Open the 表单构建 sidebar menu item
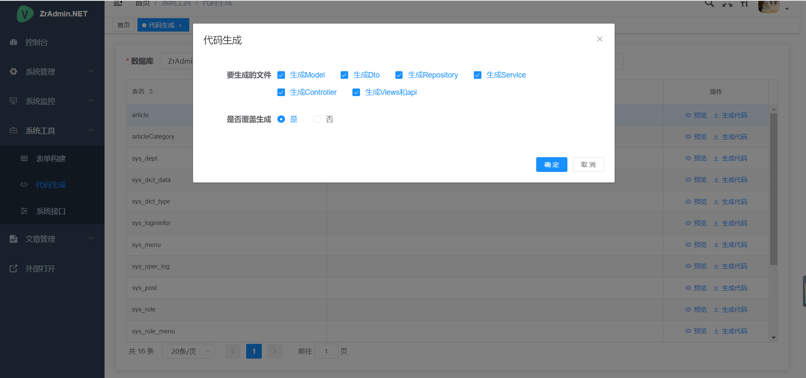This screenshot has width=806, height=378. [x=51, y=159]
